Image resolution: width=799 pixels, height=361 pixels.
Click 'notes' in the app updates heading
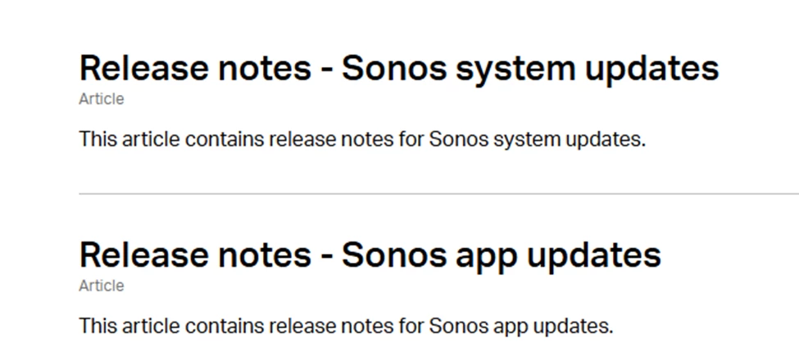(x=265, y=257)
